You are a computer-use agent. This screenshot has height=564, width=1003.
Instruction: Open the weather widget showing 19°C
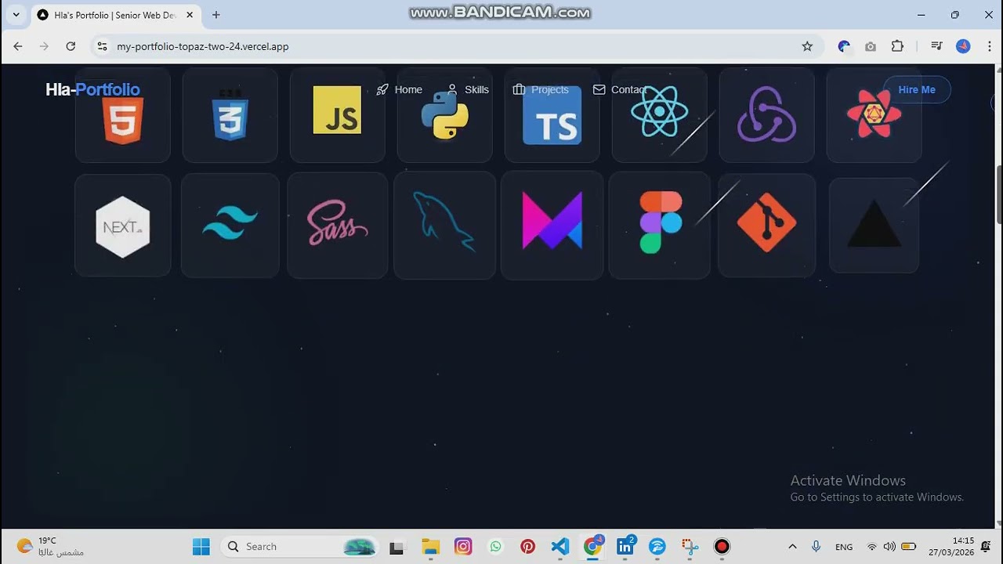click(x=51, y=546)
